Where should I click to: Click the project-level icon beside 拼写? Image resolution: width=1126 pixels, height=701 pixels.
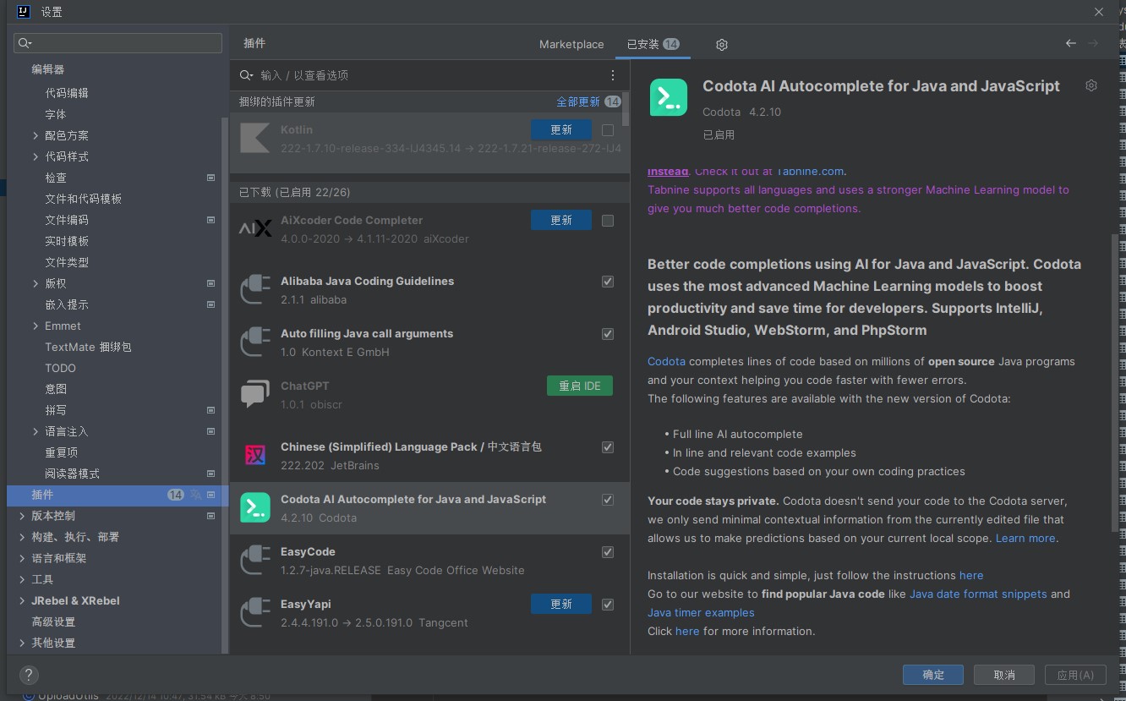pos(210,410)
